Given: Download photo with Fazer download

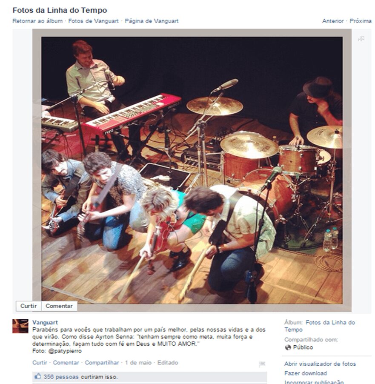Looking at the screenshot, I should pos(306,373).
